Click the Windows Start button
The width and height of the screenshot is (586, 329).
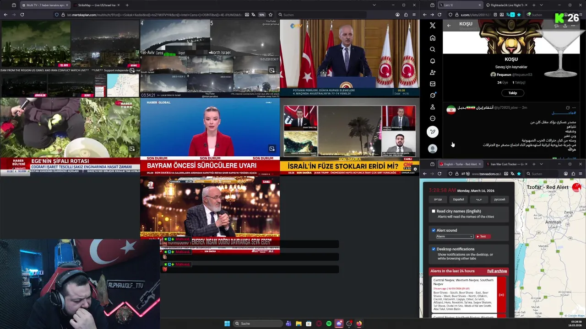(x=227, y=324)
